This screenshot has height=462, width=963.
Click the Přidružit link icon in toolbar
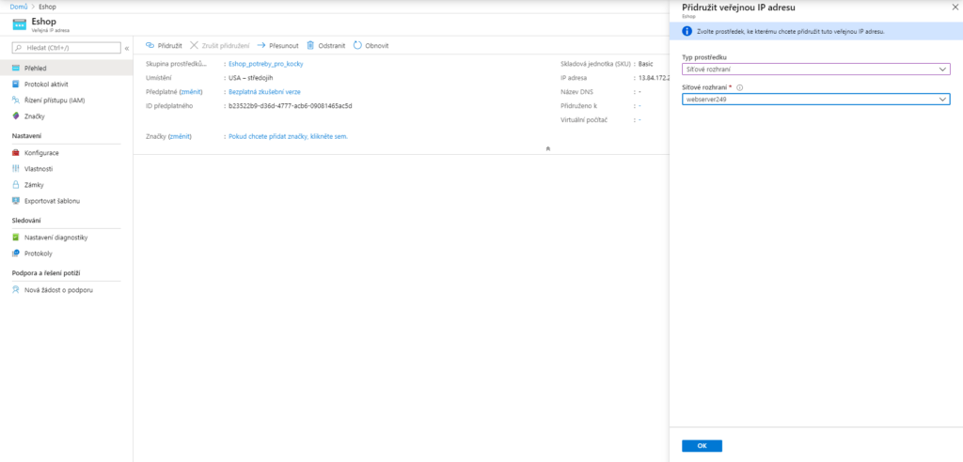(x=150, y=45)
